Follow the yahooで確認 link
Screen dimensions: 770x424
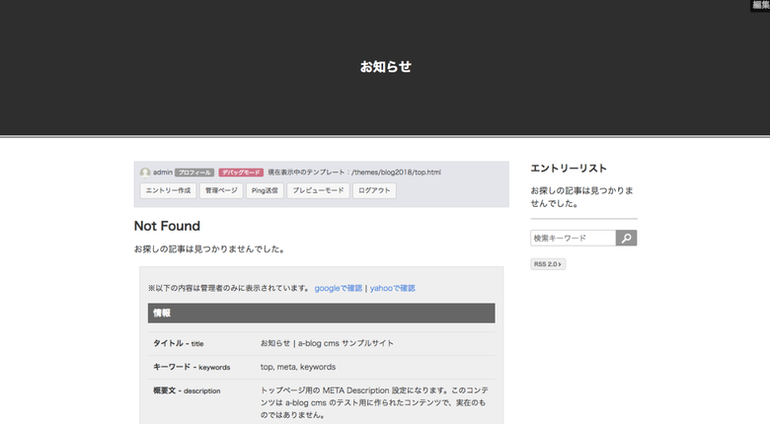point(393,288)
